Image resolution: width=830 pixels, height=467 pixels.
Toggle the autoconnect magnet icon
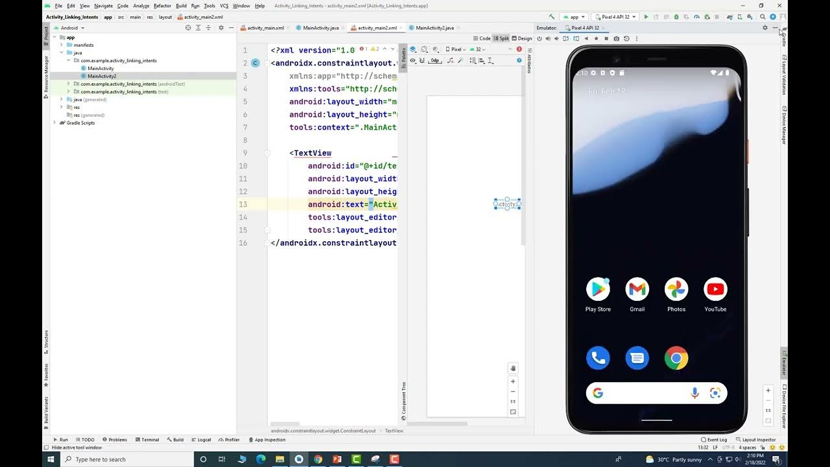click(x=422, y=60)
